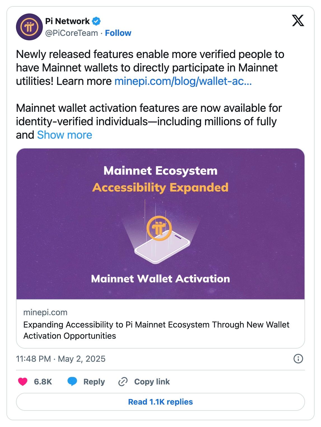Like the tweet with the heart icon
Viewport: 321px width, 427px height.
[23, 382]
